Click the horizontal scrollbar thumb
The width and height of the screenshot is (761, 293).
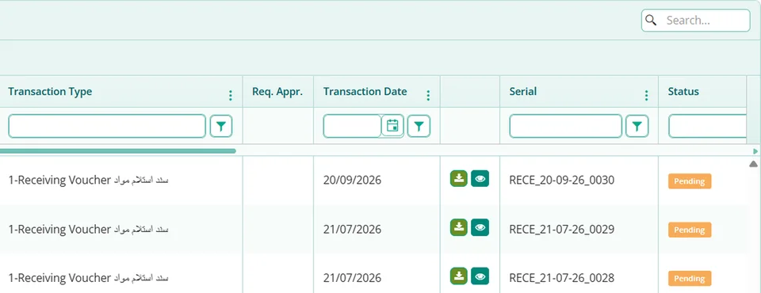click(x=118, y=151)
